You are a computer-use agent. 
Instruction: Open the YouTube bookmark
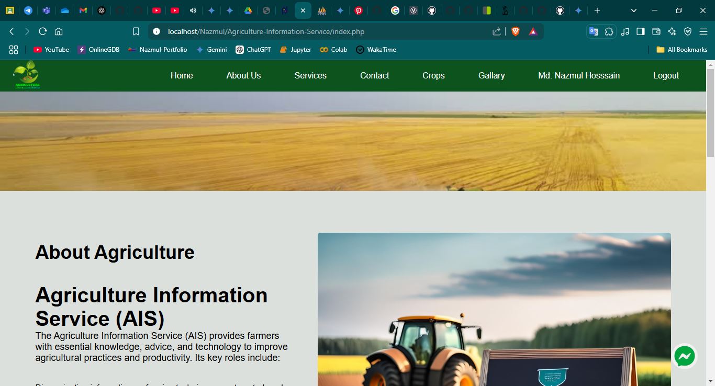[51, 50]
